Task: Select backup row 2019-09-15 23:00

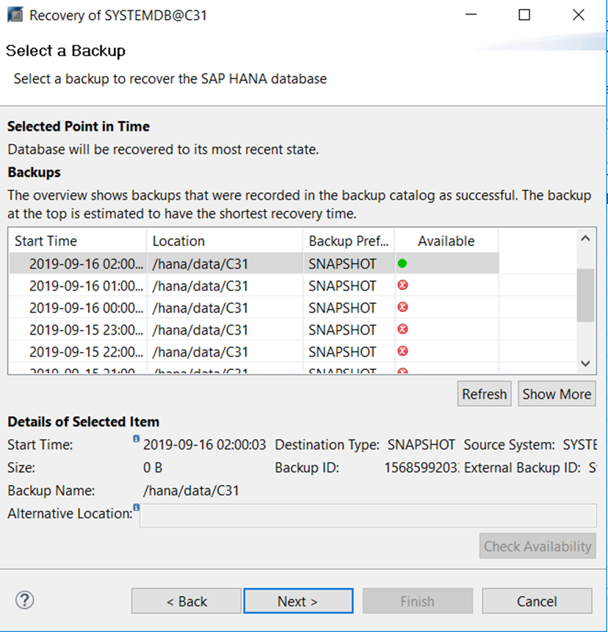Action: tap(253, 330)
